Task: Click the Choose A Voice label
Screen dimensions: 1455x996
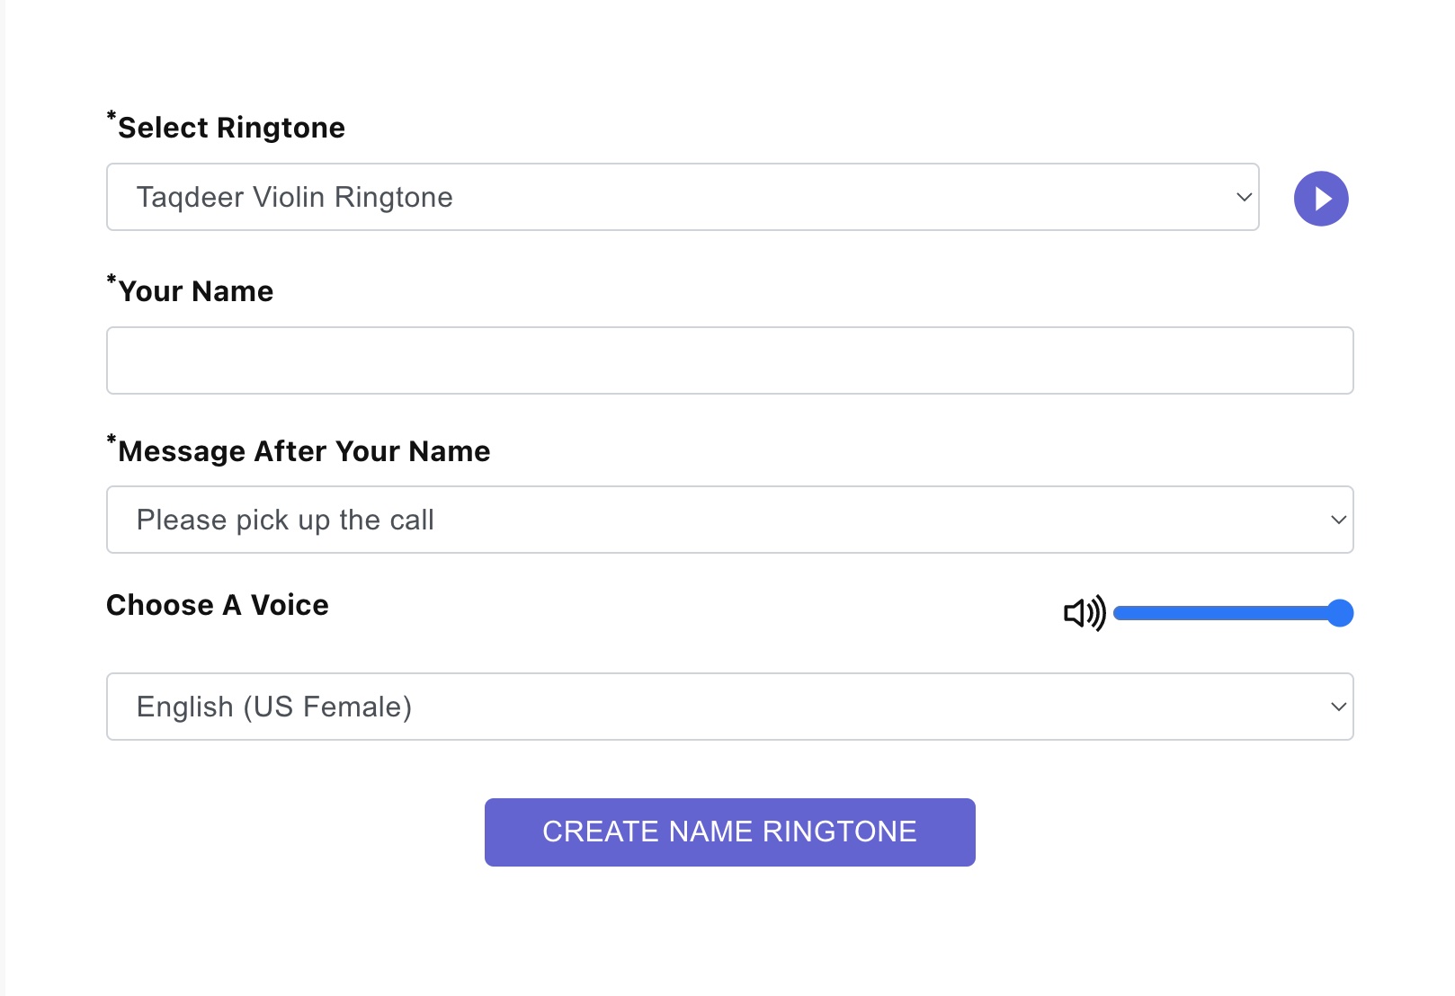Action: 218,605
